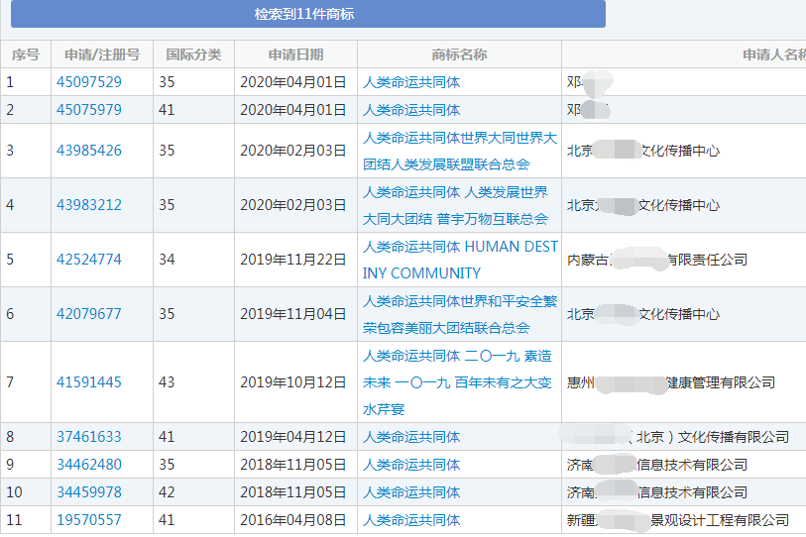Viewport: 806px width, 537px height.
Task: Select applicant 北京…文化传播中心 in row 6
Action: click(x=643, y=314)
